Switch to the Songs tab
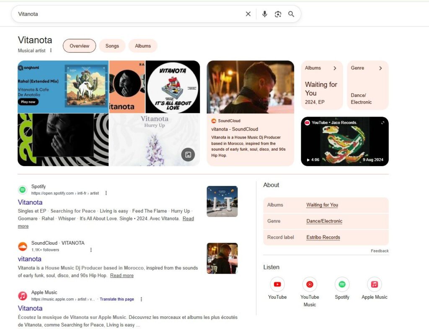The height and width of the screenshot is (329, 429). point(112,46)
